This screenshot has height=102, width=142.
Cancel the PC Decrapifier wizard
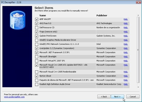(133, 97)
